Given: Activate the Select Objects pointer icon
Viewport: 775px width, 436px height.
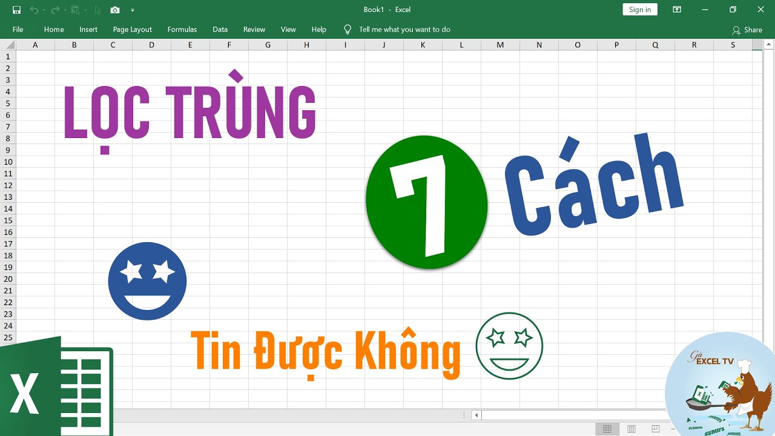Looking at the screenshot, I should click(97, 10).
